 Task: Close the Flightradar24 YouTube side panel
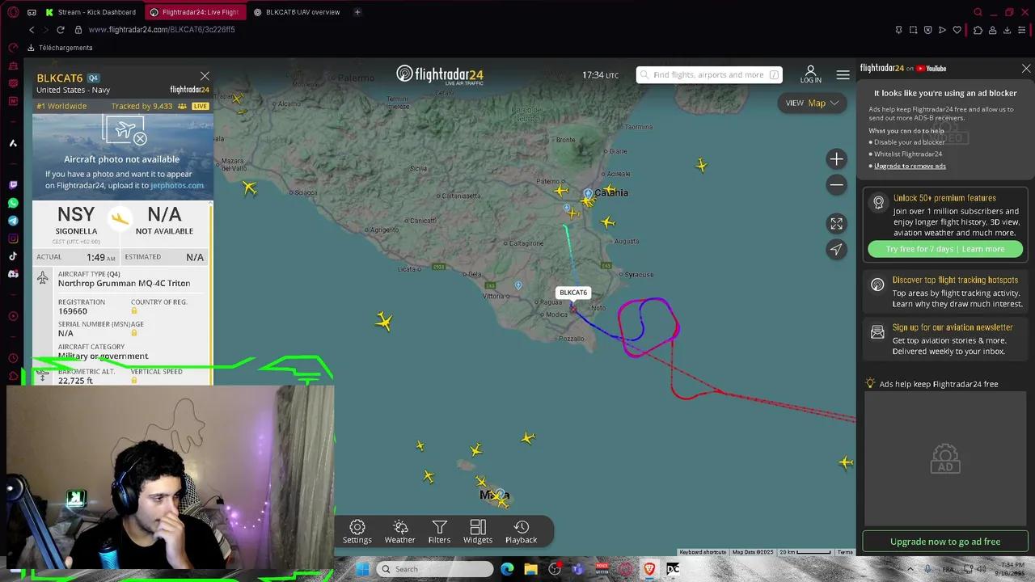click(1026, 69)
